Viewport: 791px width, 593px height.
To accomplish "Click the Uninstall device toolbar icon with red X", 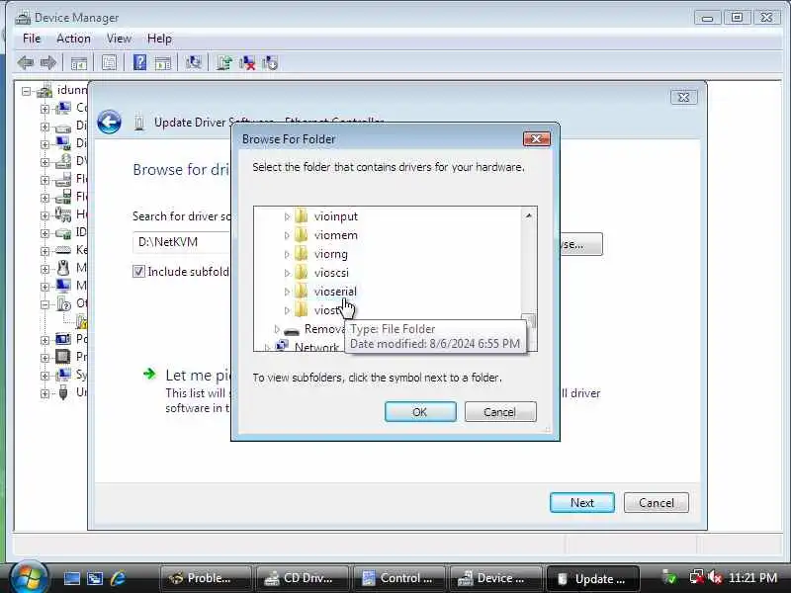I will coord(247,63).
